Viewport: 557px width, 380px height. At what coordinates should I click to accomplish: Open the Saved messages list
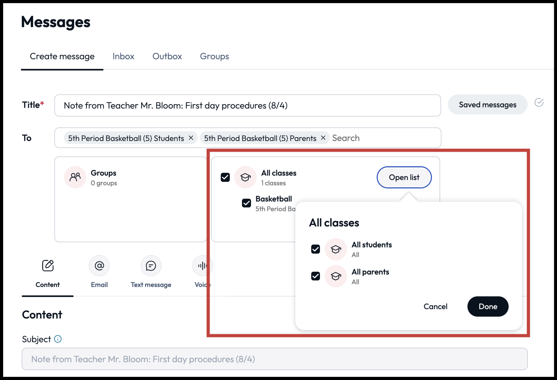click(487, 105)
